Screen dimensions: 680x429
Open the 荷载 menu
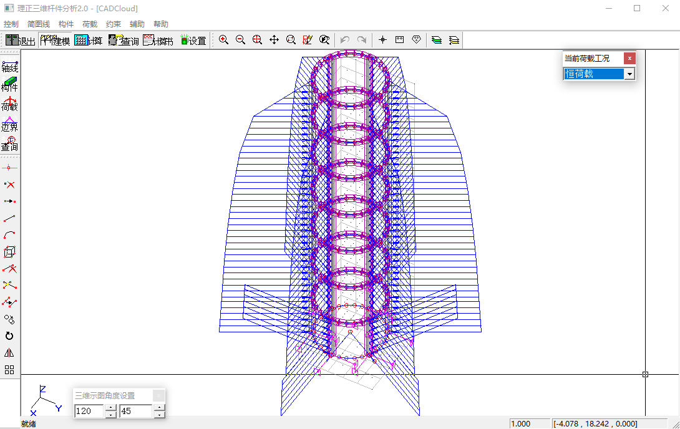click(90, 24)
